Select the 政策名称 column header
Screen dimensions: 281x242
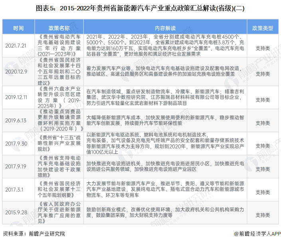pyautogui.click(x=59, y=28)
